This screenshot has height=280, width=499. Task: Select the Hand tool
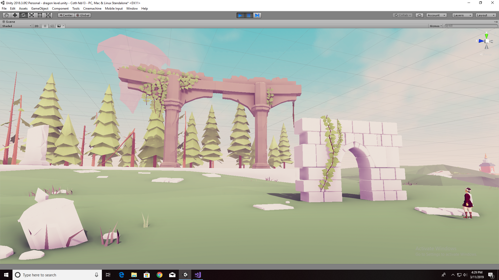point(6,15)
